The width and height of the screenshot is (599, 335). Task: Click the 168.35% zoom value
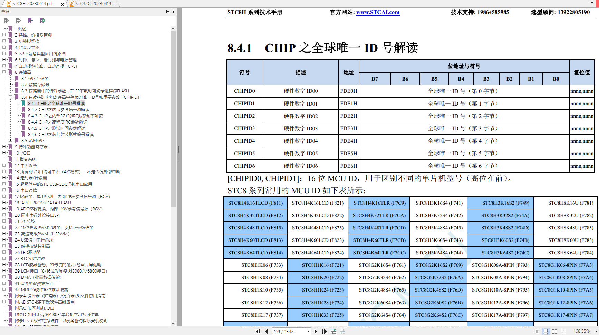click(x=582, y=331)
